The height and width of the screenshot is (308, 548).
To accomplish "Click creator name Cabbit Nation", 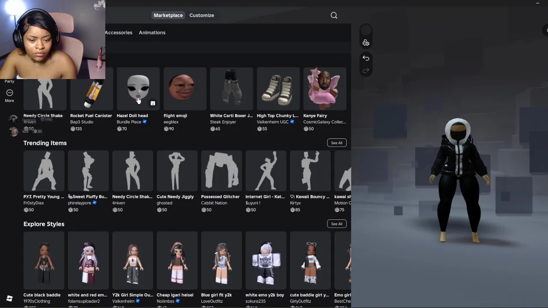I will point(214,203).
